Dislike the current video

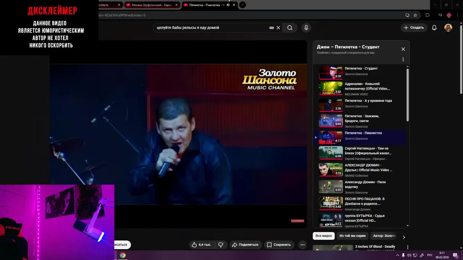221,245
